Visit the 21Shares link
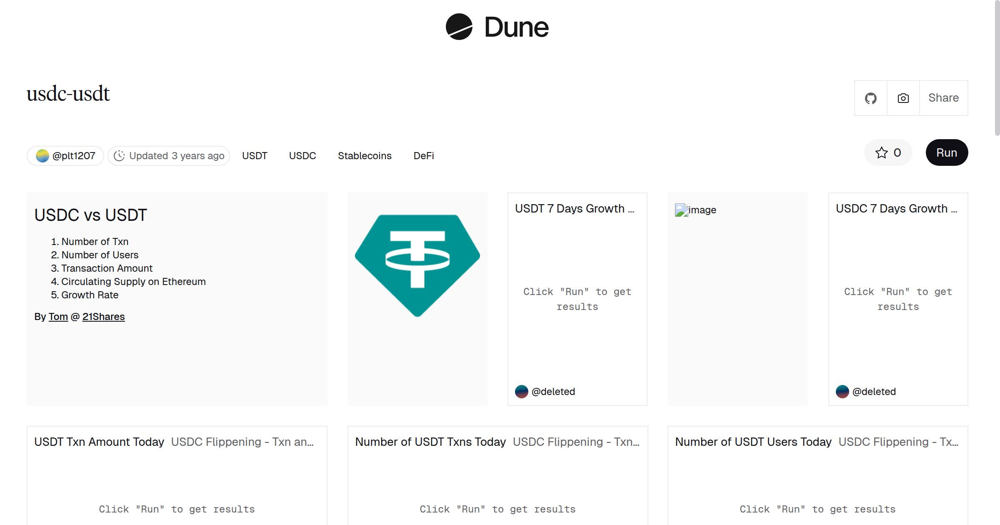The image size is (1000, 525). pyautogui.click(x=103, y=317)
